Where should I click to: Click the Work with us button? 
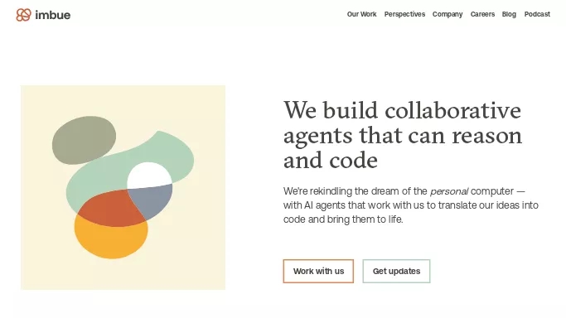click(x=318, y=271)
